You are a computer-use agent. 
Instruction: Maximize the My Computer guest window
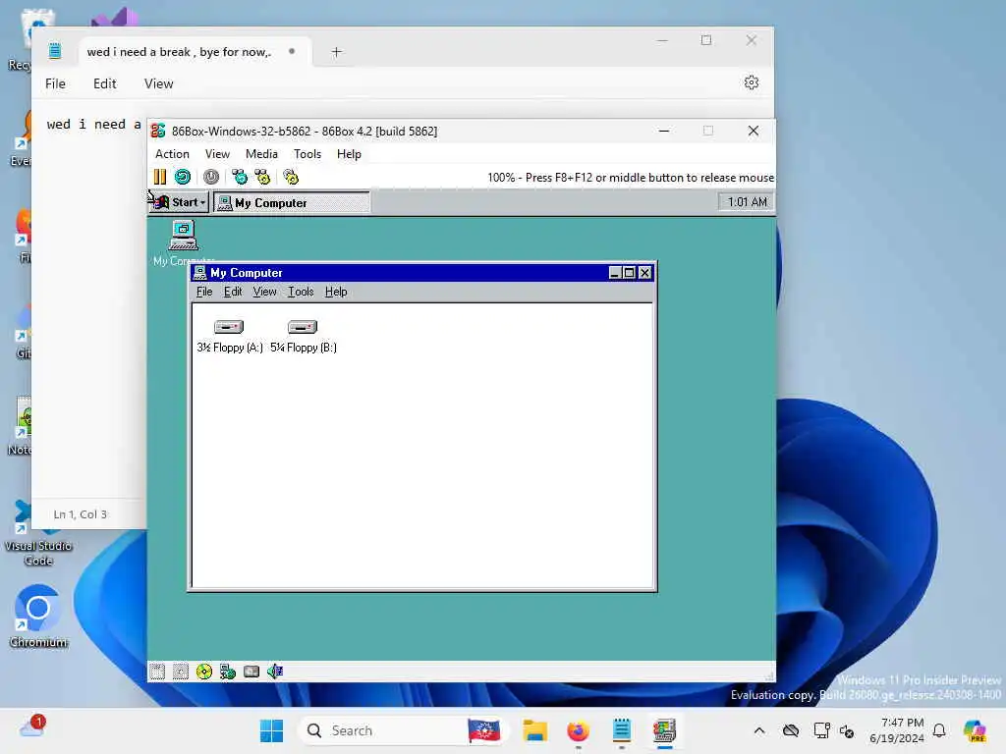tap(630, 273)
